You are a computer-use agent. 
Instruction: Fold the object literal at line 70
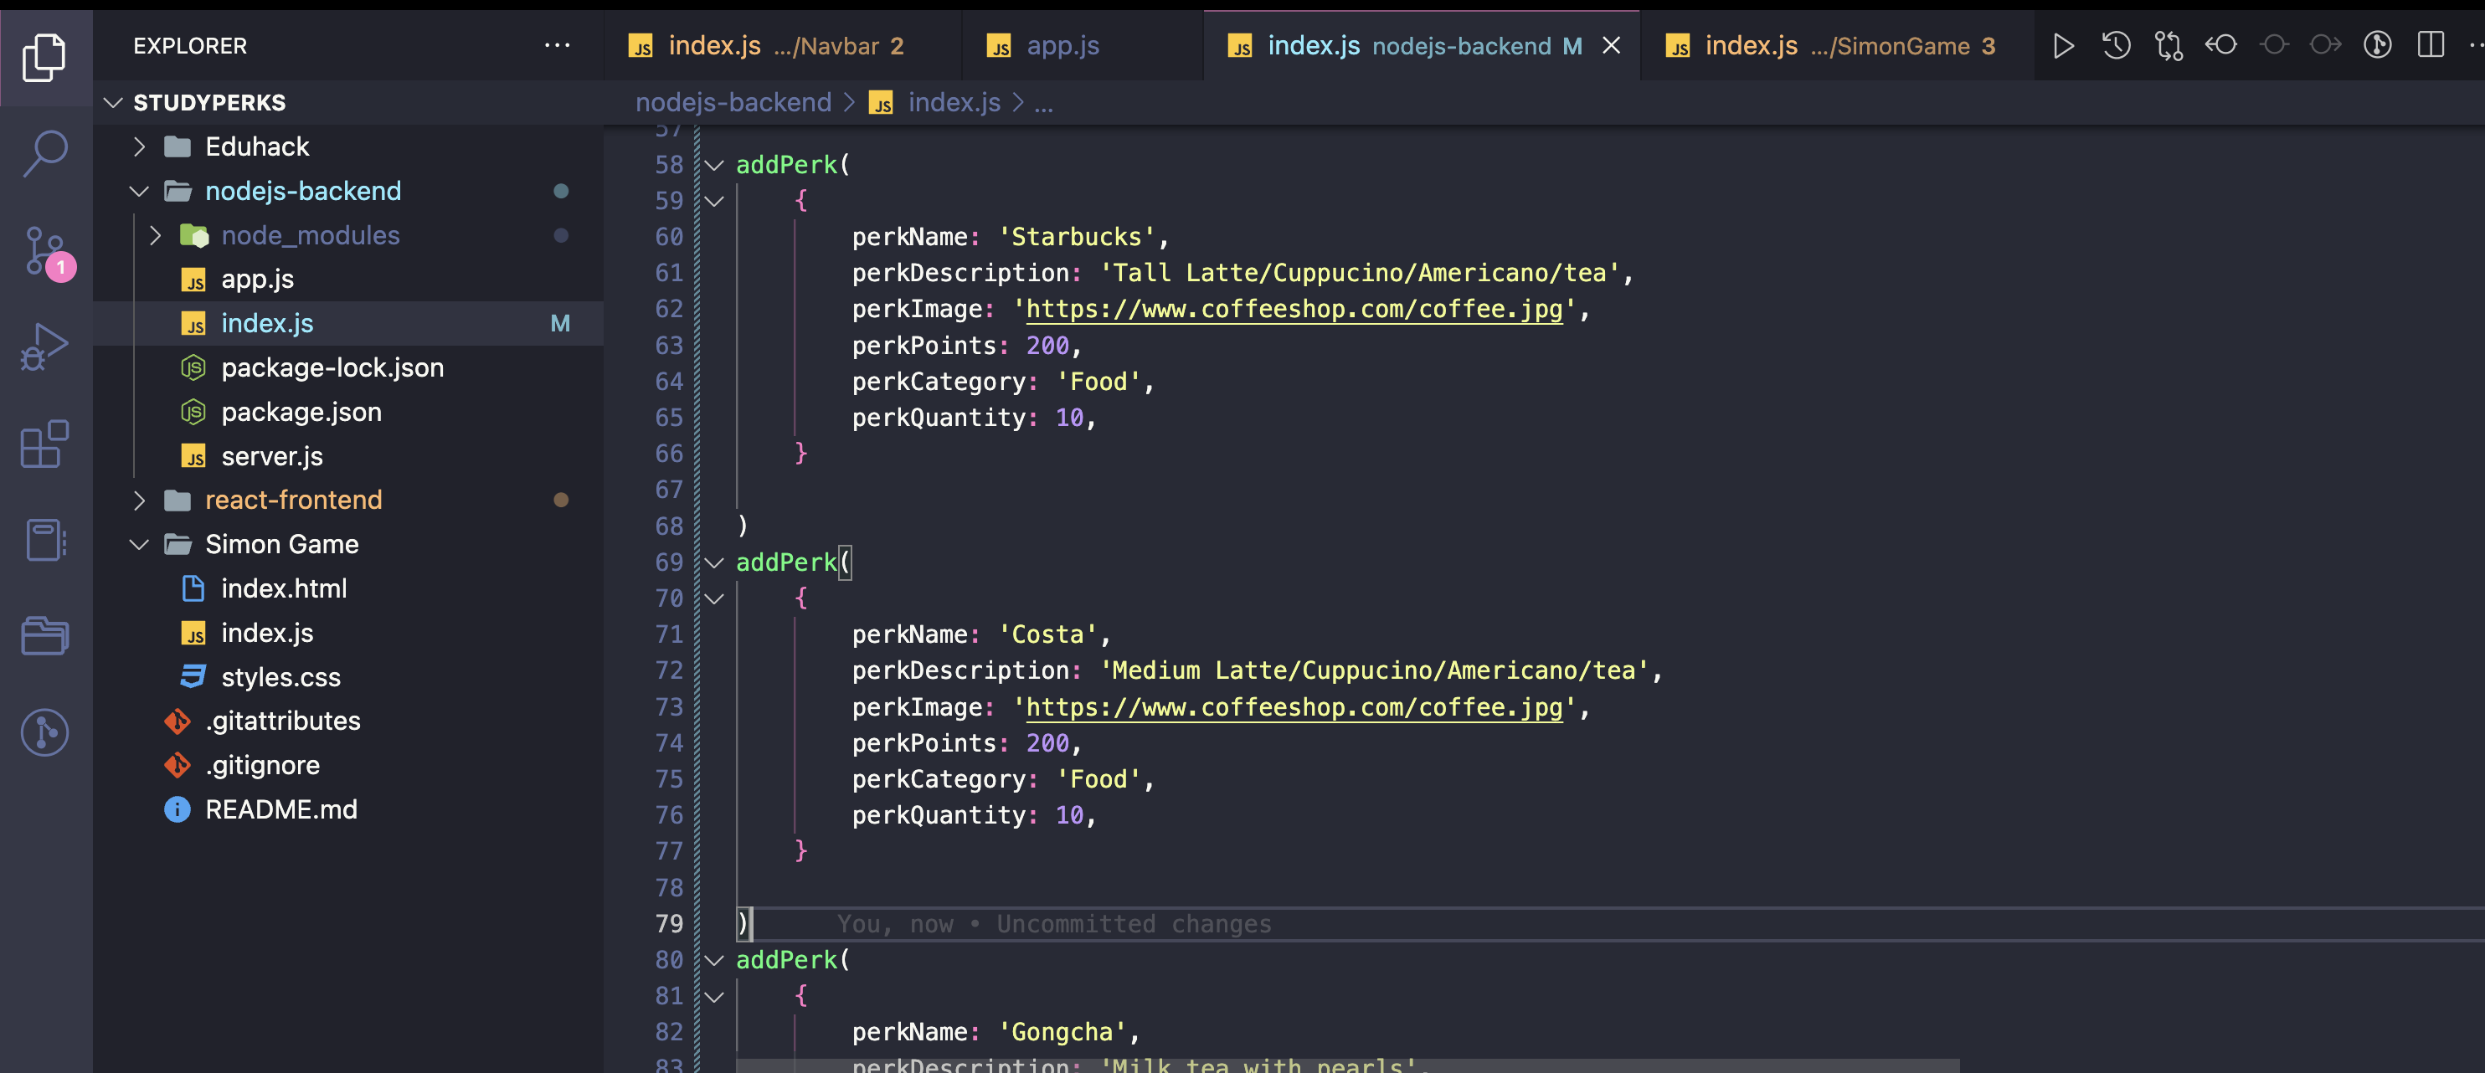point(714,598)
